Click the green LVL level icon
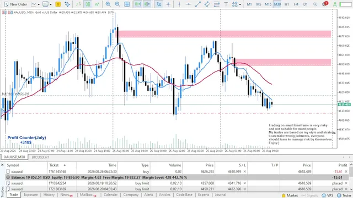 pos(335,4)
